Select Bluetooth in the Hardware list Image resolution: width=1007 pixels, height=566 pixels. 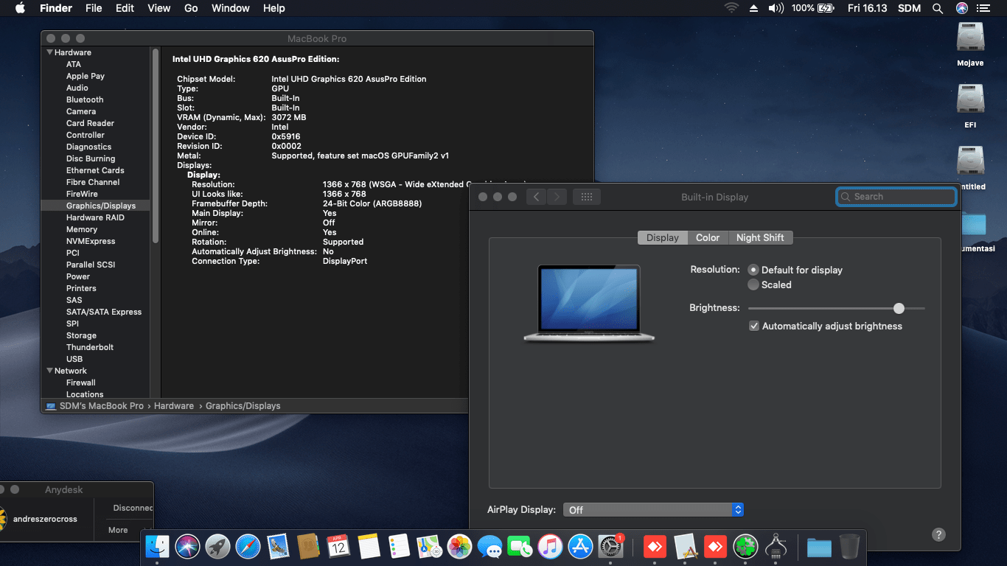coord(85,99)
